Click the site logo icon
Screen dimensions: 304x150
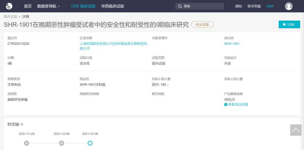9,6
